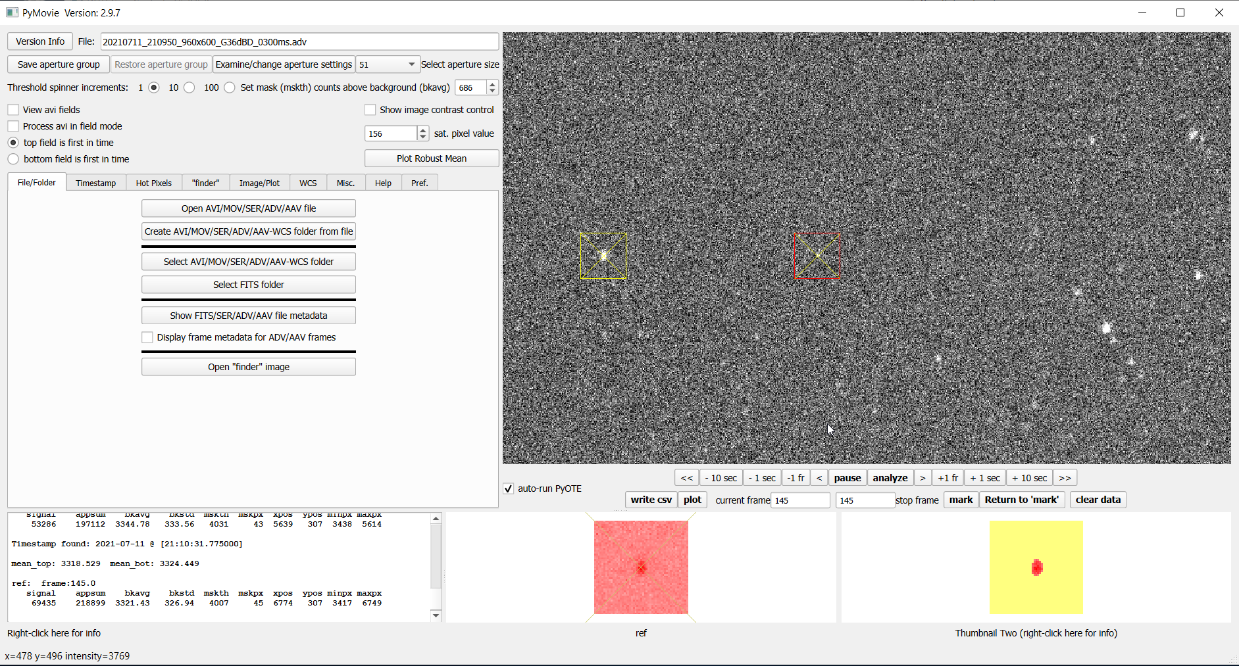The width and height of the screenshot is (1239, 666).
Task: Click the red ref aperture thumbnail
Action: (x=641, y=567)
